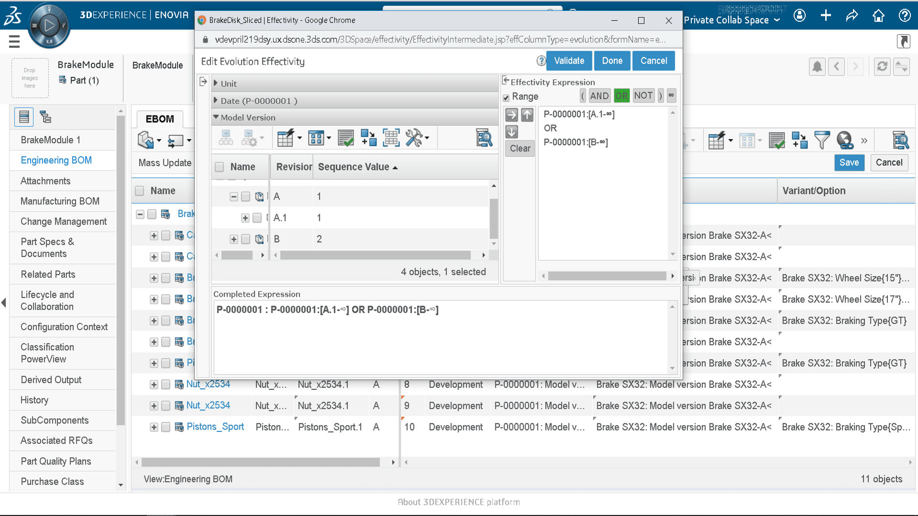Click the horizontal scrollbar under the Effectivity Expression
The image size is (918, 516).
[607, 276]
